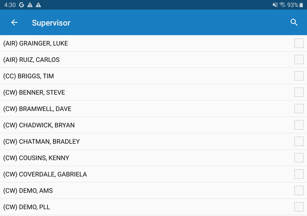The width and height of the screenshot is (307, 216).
Task: Tap the battery icon in status bar
Action: point(301,5)
